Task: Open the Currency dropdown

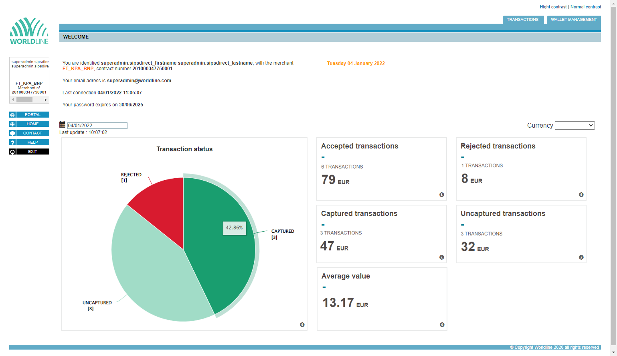Action: pyautogui.click(x=575, y=126)
